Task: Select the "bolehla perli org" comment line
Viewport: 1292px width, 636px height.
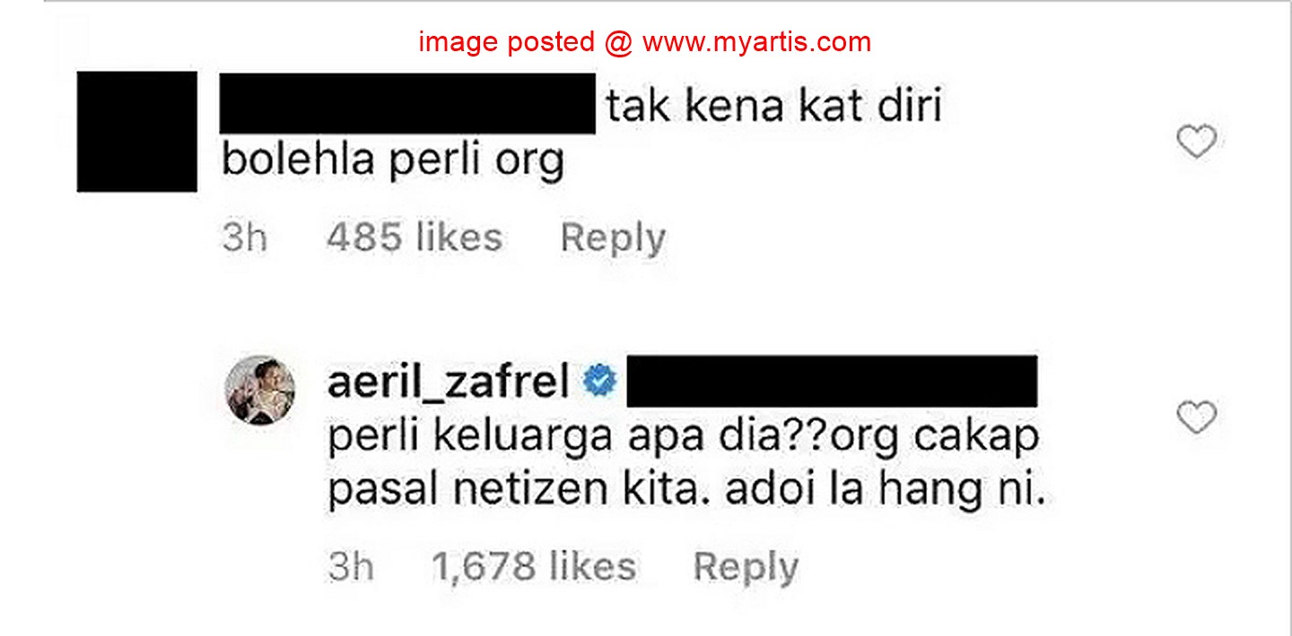Action: point(393,162)
